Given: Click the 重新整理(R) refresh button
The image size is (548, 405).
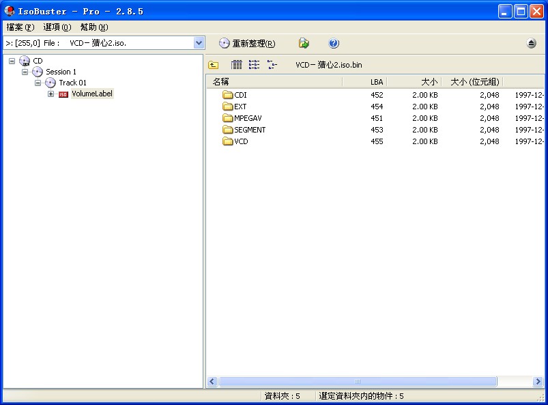Looking at the screenshot, I should coord(247,43).
